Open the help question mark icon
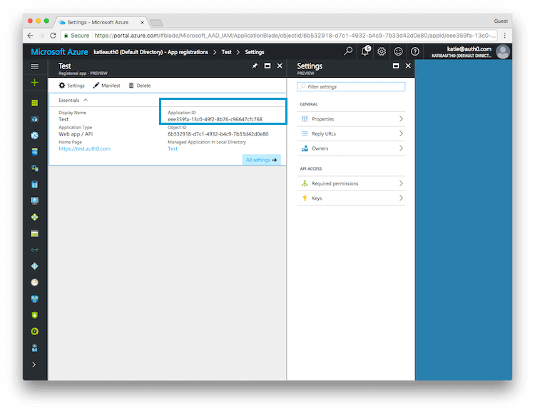Screen dimensions: 535x413 [415, 51]
